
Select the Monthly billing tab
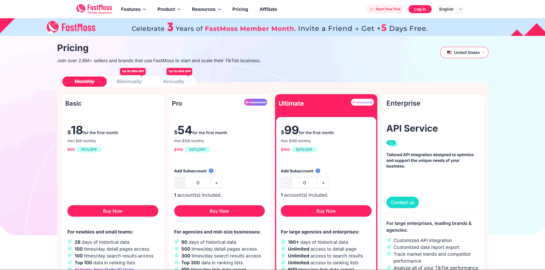tap(85, 82)
